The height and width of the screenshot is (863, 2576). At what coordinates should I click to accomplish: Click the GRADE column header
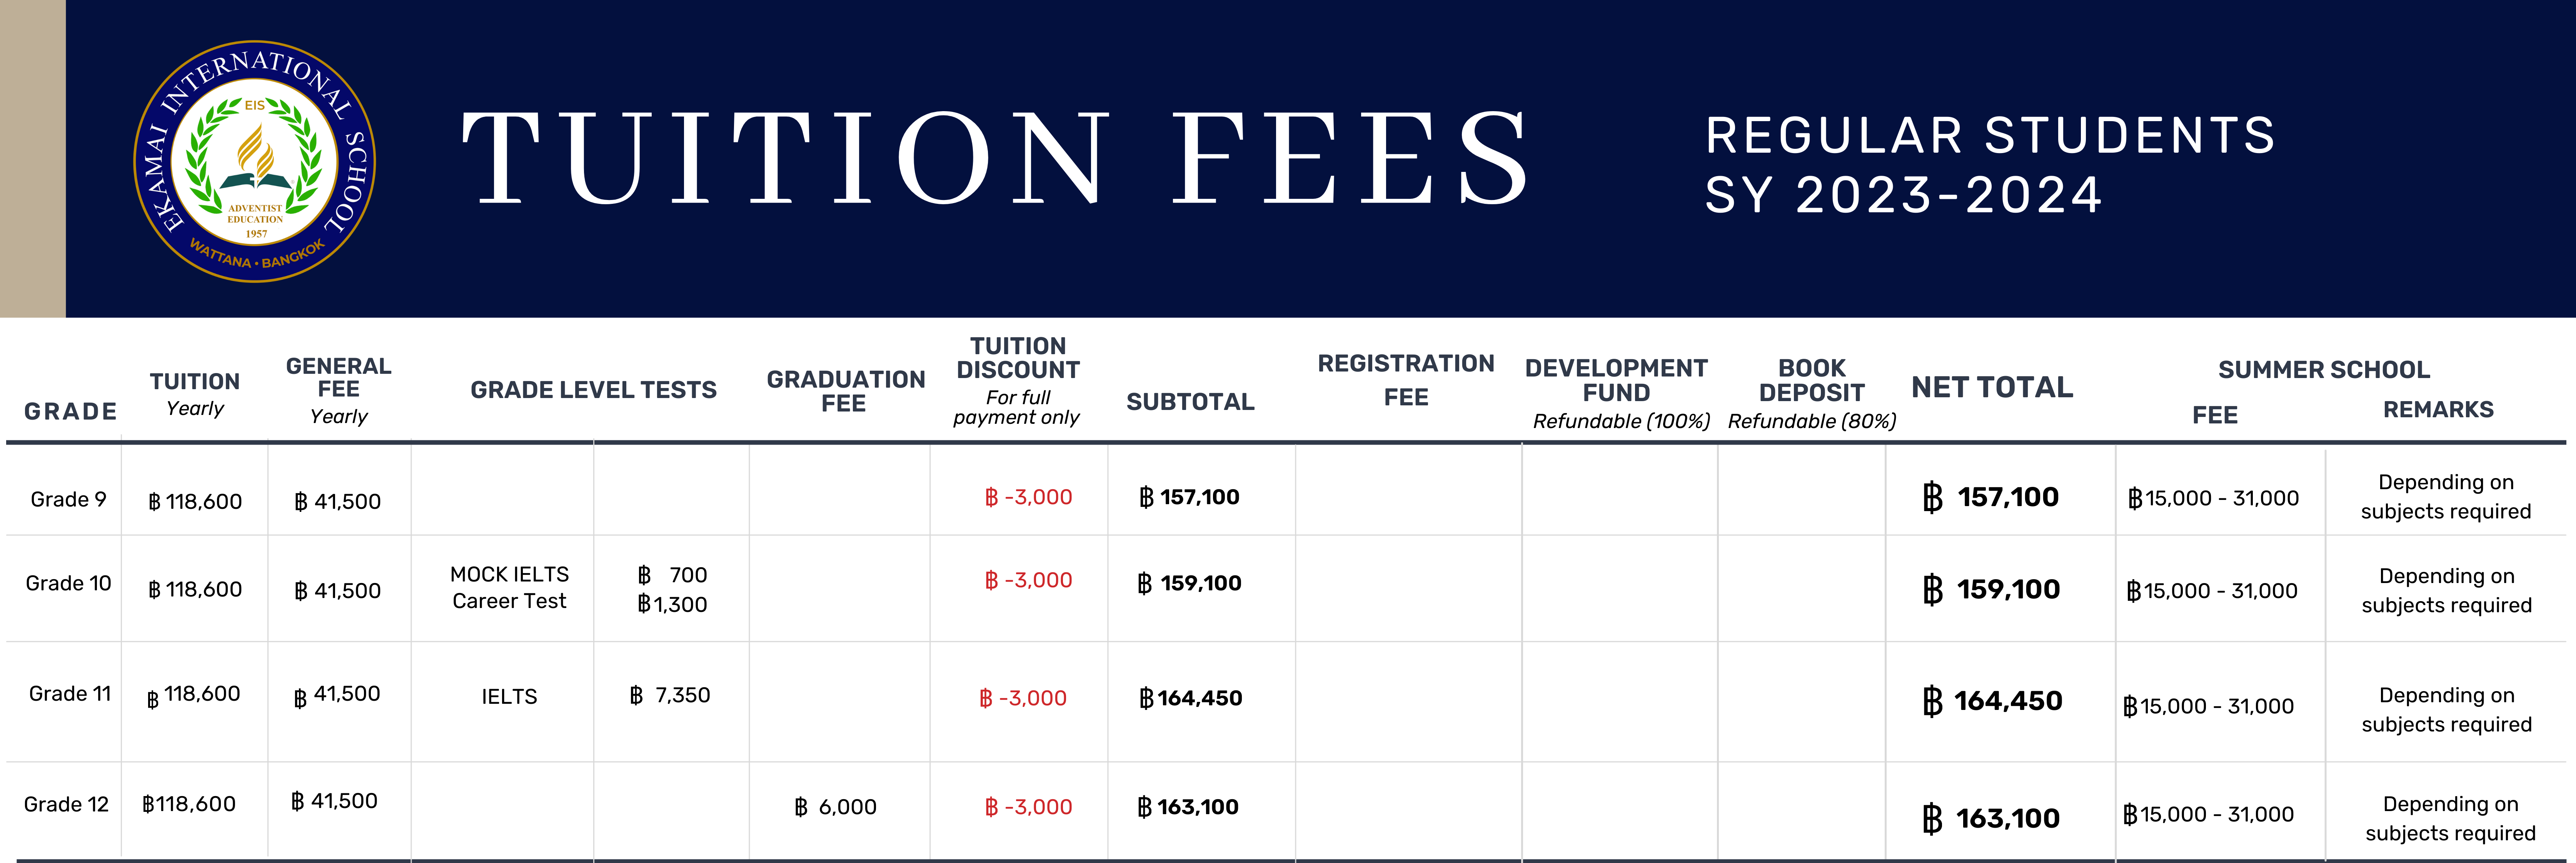(x=71, y=411)
